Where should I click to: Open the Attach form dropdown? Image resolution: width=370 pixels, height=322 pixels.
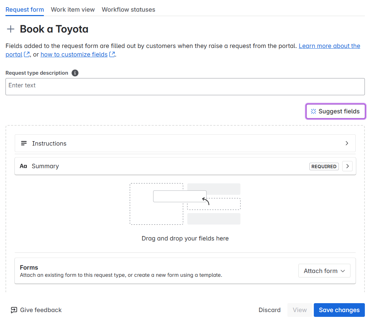pyautogui.click(x=324, y=271)
